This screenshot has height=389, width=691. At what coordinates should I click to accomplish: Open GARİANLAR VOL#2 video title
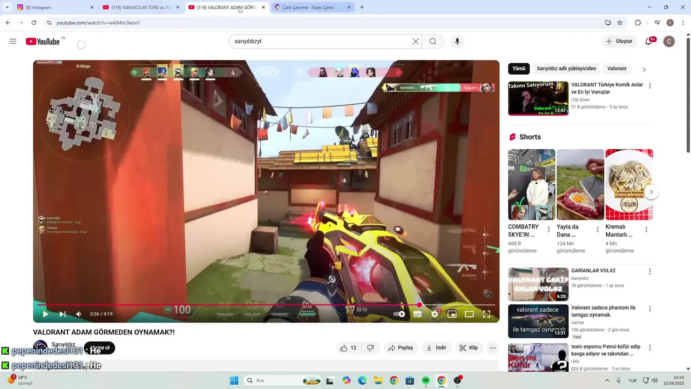pyautogui.click(x=593, y=271)
